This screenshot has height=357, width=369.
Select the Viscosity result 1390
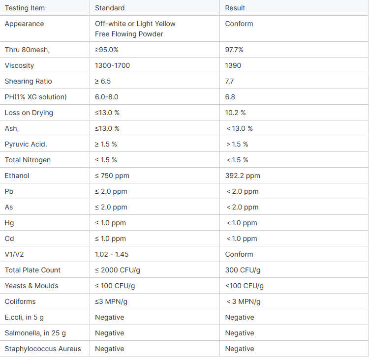tap(233, 65)
